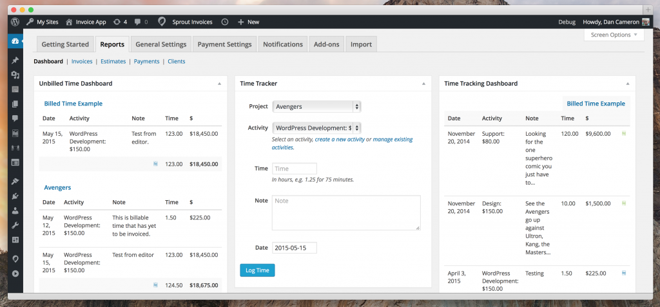The width and height of the screenshot is (660, 307).
Task: Open the New content menu
Action: 249,22
